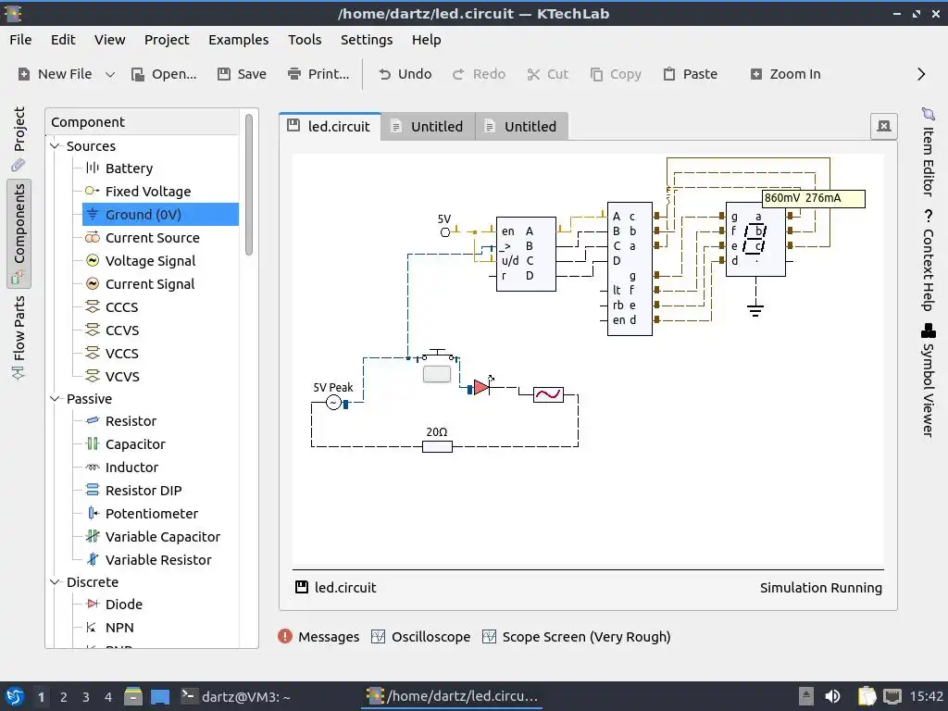This screenshot has height=711, width=948.
Task: Pick the Inductor component
Action: [131, 468]
